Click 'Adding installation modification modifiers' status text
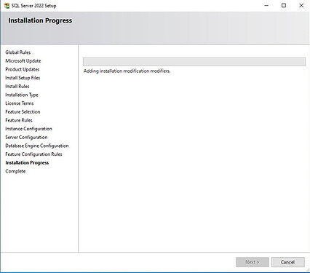 click(127, 71)
